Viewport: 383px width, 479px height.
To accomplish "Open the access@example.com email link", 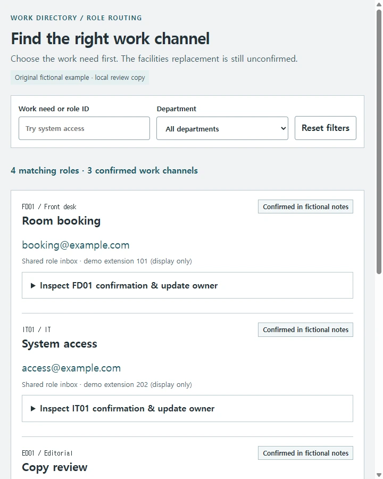I will [x=71, y=368].
